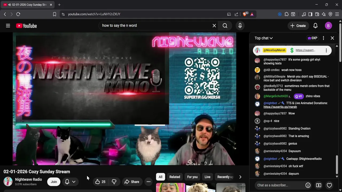342x192 pixels.
Task: Open the 0XP crown leaderboard badge
Action: tap(312, 38)
